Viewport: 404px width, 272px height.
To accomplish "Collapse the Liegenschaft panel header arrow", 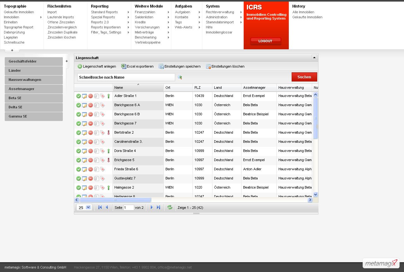I will click(314, 57).
